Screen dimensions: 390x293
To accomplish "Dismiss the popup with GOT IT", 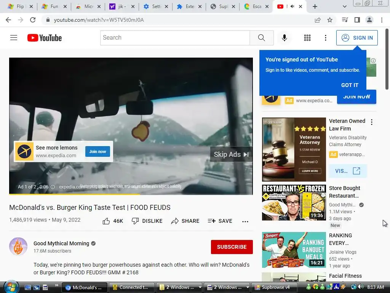I will (x=350, y=85).
